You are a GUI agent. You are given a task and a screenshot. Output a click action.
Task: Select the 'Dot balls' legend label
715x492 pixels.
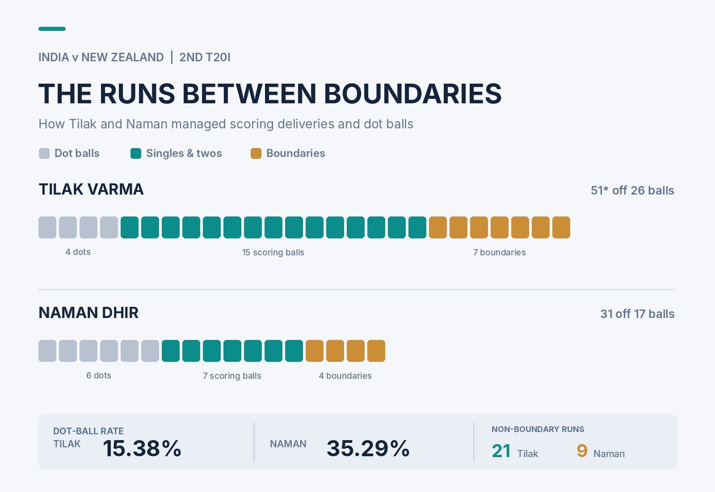(77, 153)
